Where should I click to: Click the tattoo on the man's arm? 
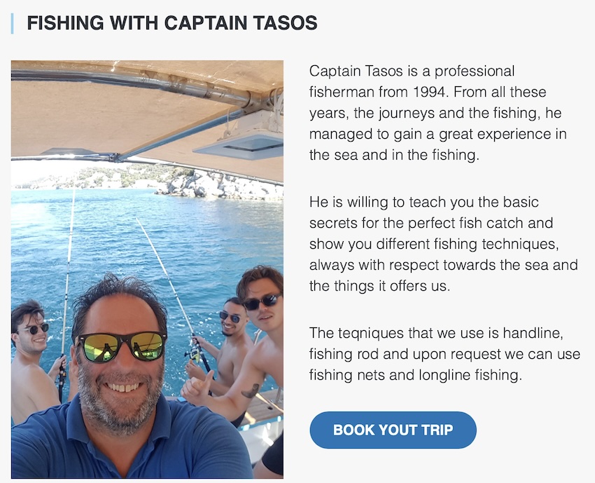click(251, 390)
